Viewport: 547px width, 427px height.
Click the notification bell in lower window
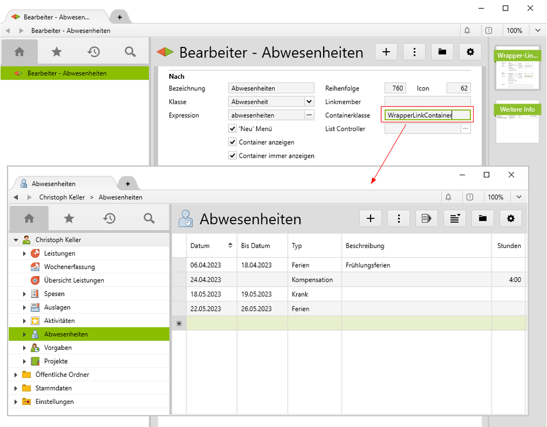pos(448,197)
